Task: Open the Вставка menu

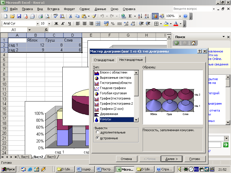Action: click(x=53, y=9)
